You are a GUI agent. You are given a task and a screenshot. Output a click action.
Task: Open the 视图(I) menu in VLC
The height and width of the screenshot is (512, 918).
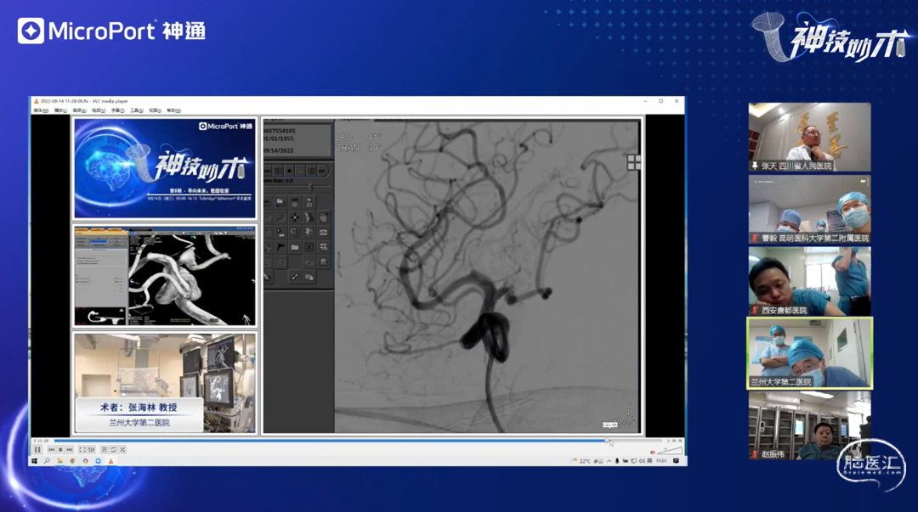click(x=156, y=110)
